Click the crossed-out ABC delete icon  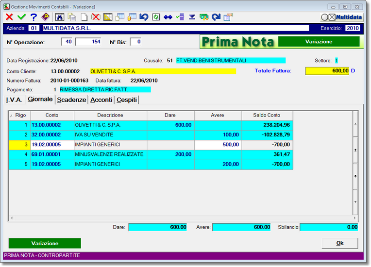(96, 17)
